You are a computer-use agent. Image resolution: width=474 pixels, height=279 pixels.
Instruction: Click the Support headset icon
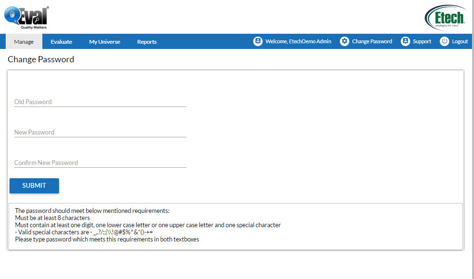pos(405,41)
